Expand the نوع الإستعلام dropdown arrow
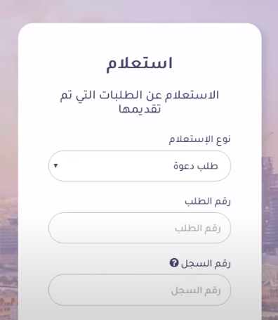 point(55,166)
